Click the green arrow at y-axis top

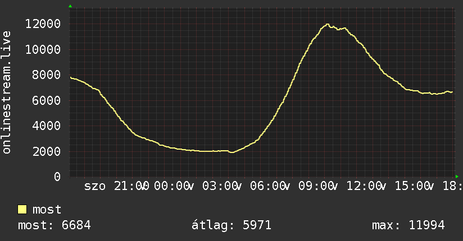(70, 6)
